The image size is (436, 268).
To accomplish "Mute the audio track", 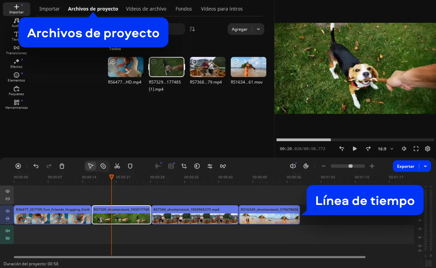I will pos(8,231).
